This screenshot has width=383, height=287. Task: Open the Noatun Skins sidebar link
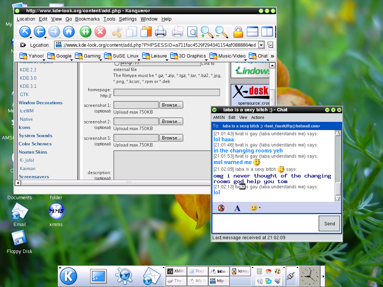(x=33, y=152)
